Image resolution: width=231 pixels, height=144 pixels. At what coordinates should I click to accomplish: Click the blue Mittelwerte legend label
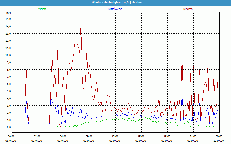pos(115,9)
